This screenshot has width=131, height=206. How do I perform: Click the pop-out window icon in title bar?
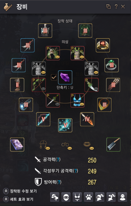[108, 6]
